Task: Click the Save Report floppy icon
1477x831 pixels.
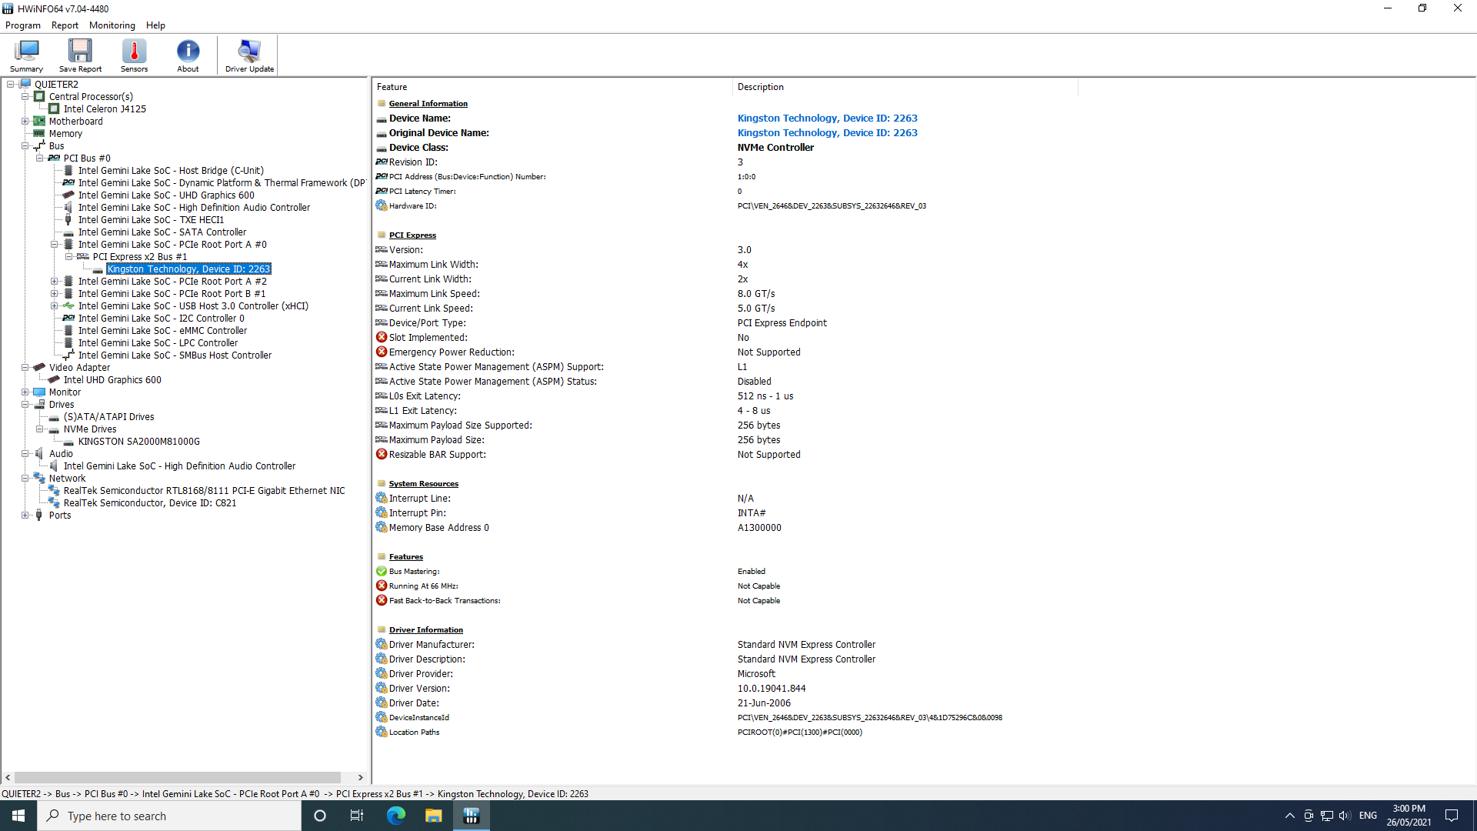Action: 80,55
